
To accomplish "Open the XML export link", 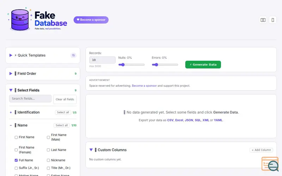I will [x=206, y=120].
